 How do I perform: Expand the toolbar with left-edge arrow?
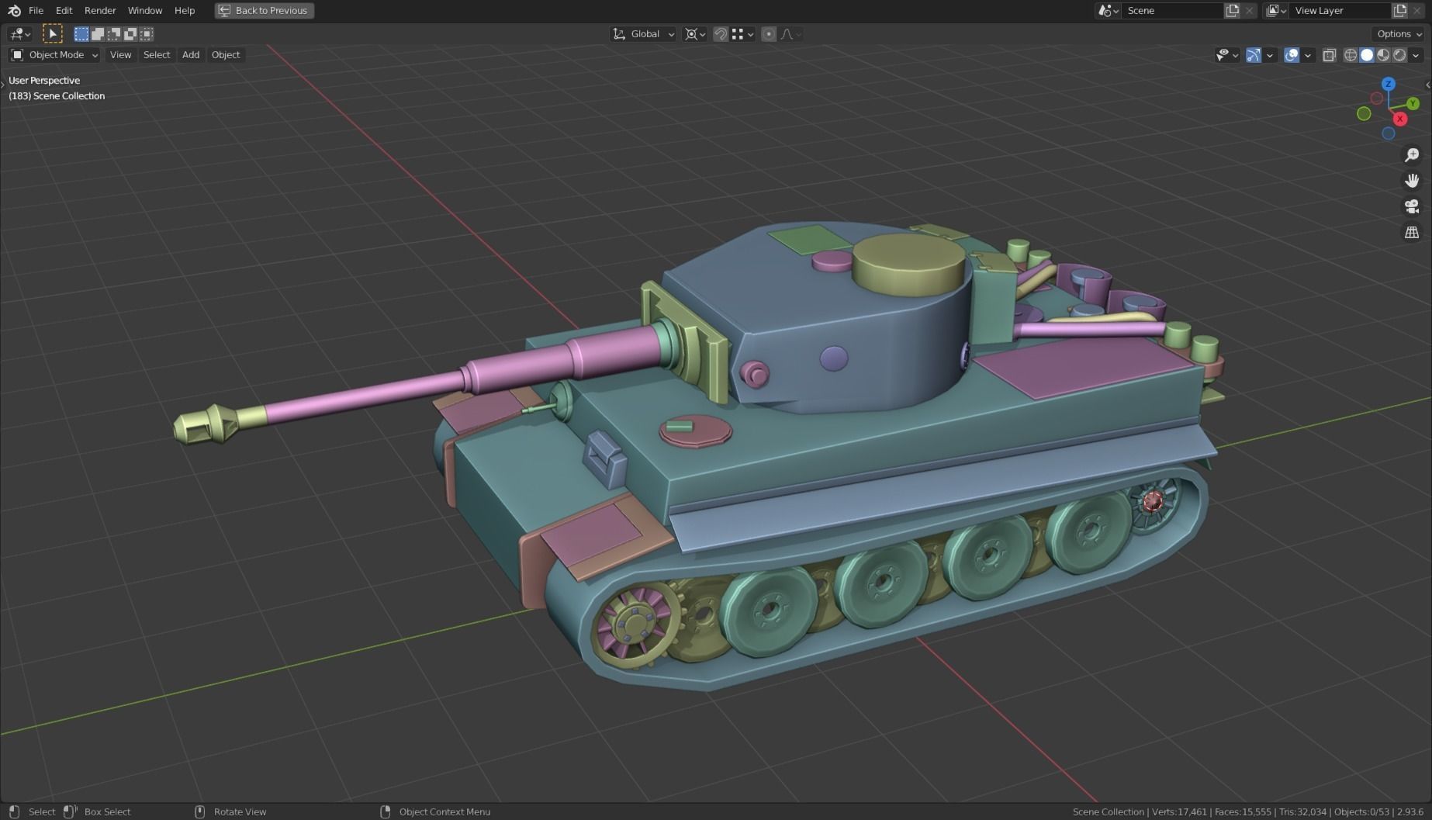[3, 83]
